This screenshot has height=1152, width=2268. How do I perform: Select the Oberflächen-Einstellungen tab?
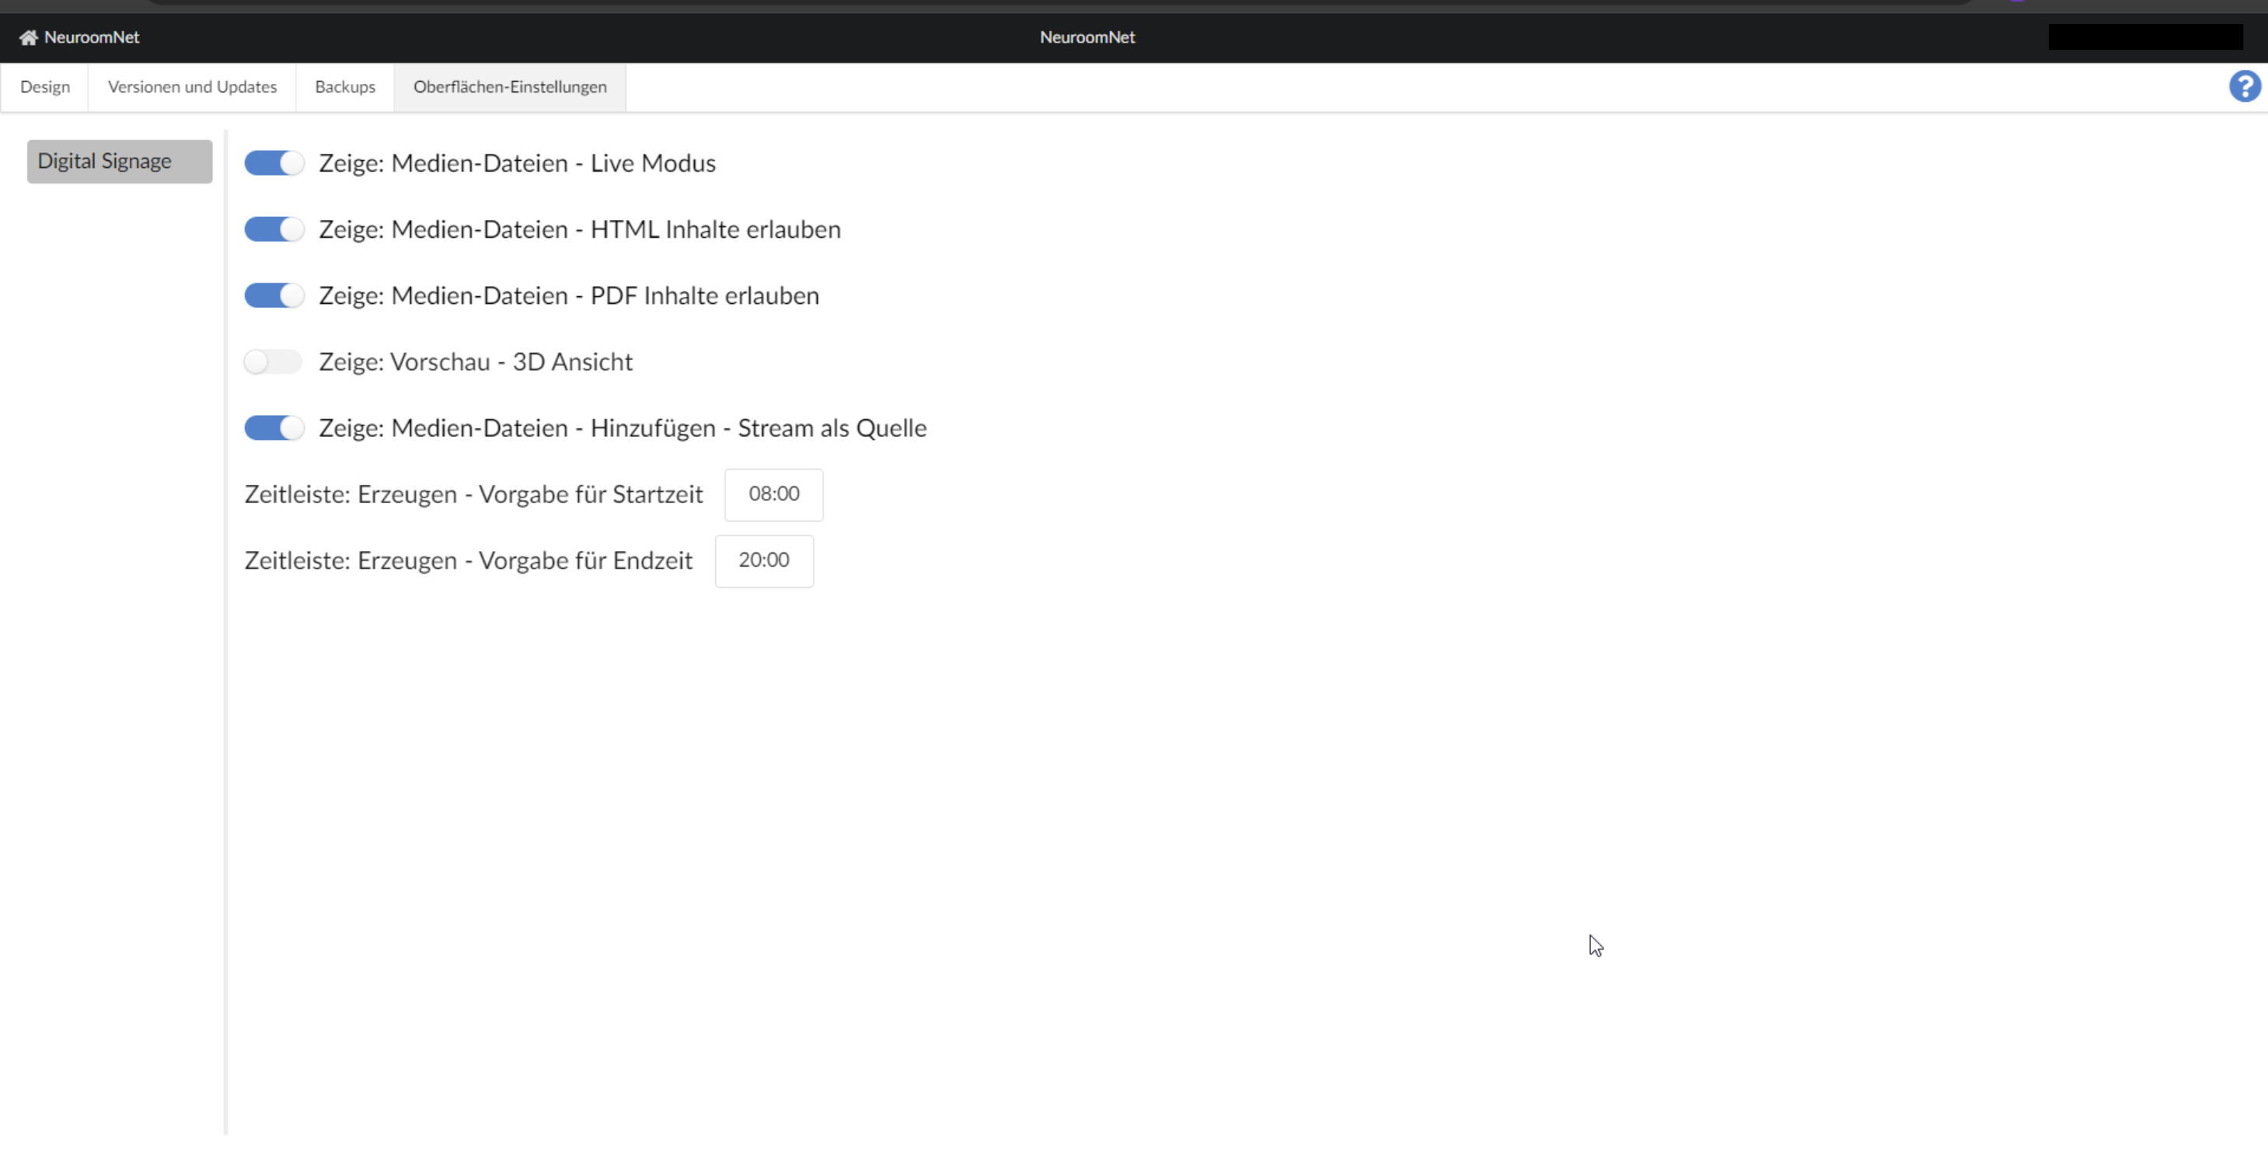pos(510,86)
